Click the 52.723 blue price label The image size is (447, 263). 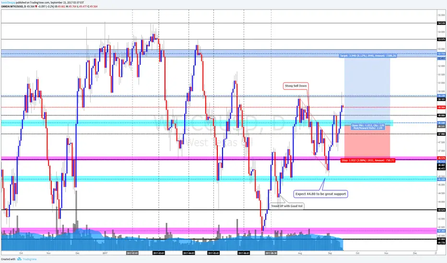point(441,54)
